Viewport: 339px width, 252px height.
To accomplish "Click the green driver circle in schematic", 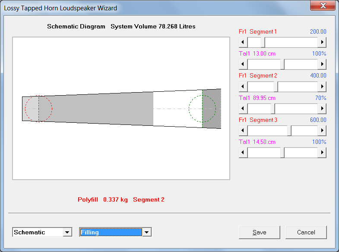I will point(202,109).
